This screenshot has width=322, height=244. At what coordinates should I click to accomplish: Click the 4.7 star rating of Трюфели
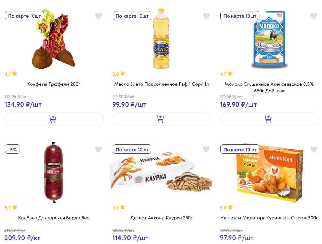11,74
